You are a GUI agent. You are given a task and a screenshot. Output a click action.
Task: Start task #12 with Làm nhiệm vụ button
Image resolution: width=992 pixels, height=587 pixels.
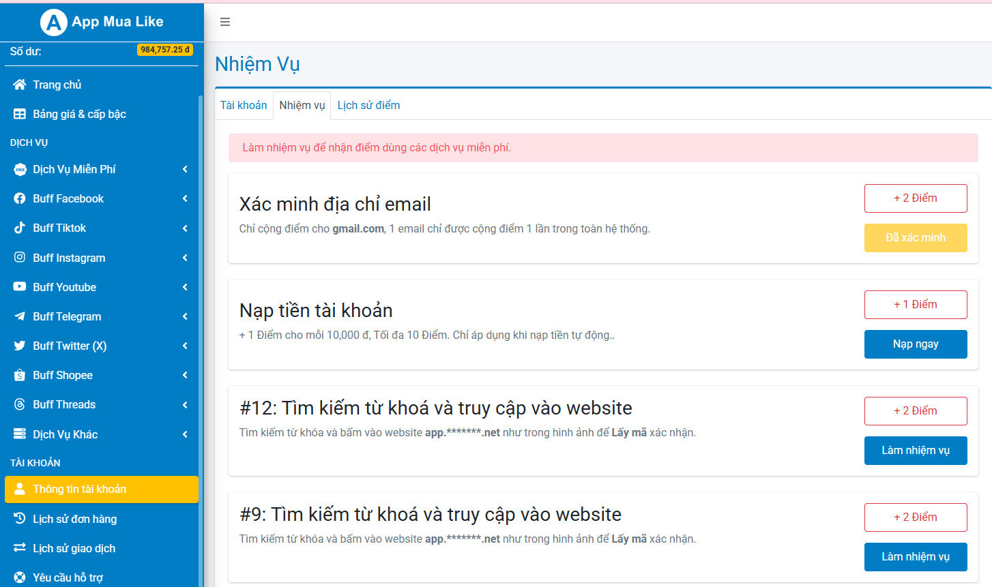click(916, 450)
